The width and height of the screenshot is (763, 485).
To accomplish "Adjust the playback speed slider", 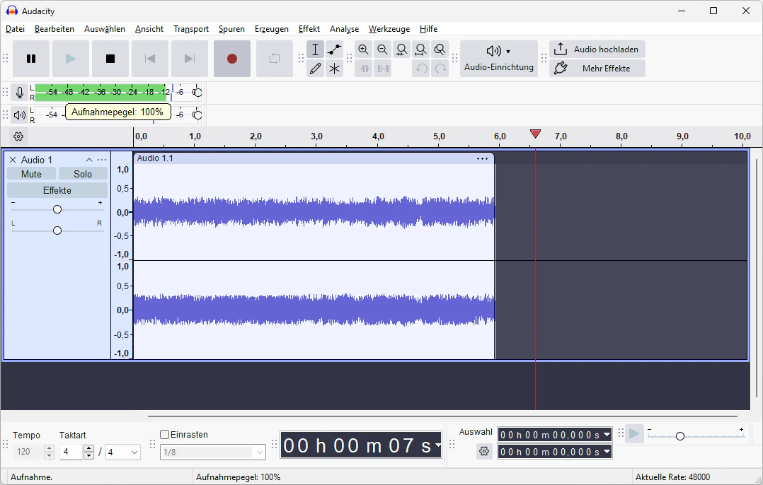I will (x=679, y=436).
